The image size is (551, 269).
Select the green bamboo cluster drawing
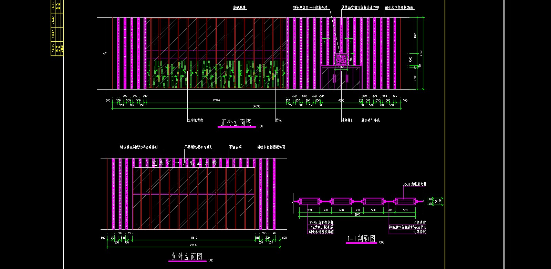[x=216, y=74]
